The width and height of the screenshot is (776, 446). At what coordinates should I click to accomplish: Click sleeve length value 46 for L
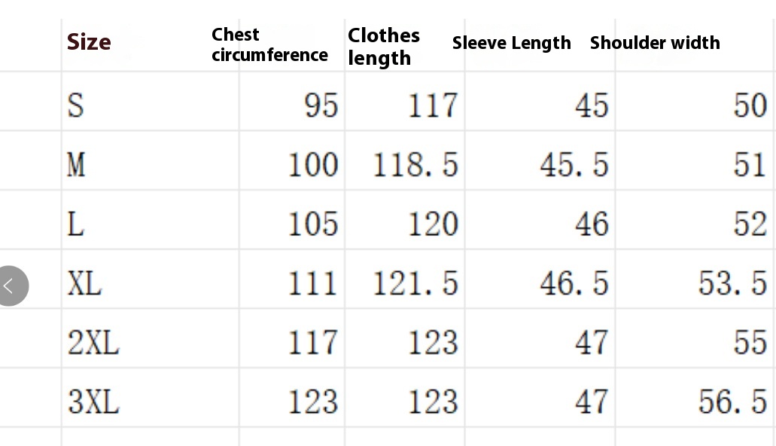(x=591, y=224)
